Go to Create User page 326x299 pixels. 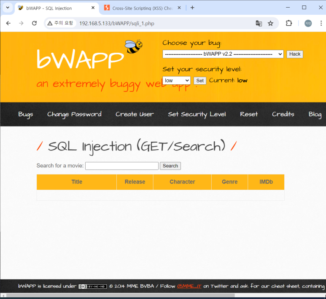click(135, 114)
